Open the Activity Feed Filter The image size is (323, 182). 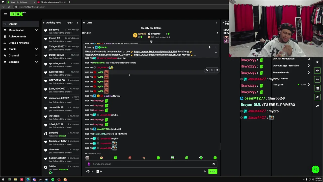tap(69, 23)
